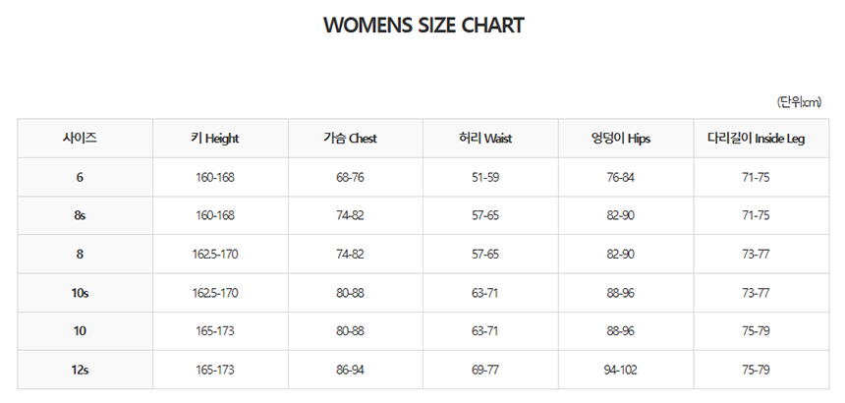This screenshot has width=845, height=403.
Task: Select the size 10 row label
Action: tap(80, 331)
